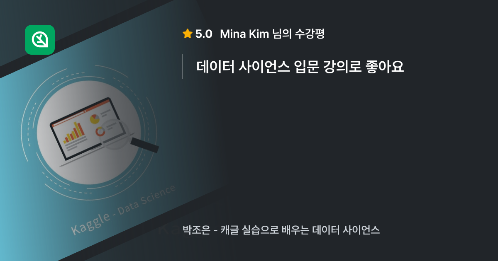Click the vertical quote bar beside review
Screen dimensions: 498x261
(183, 66)
